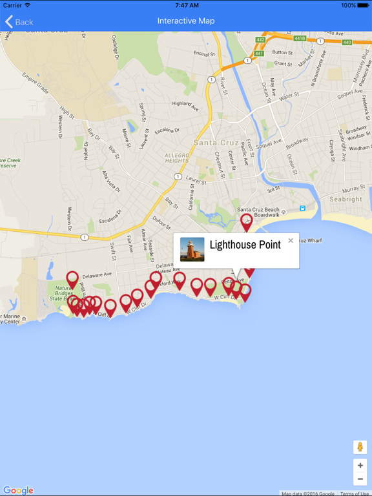Tap the Santa Cruz Beach Boardwalk label
This screenshot has height=496, width=372.
(258, 212)
